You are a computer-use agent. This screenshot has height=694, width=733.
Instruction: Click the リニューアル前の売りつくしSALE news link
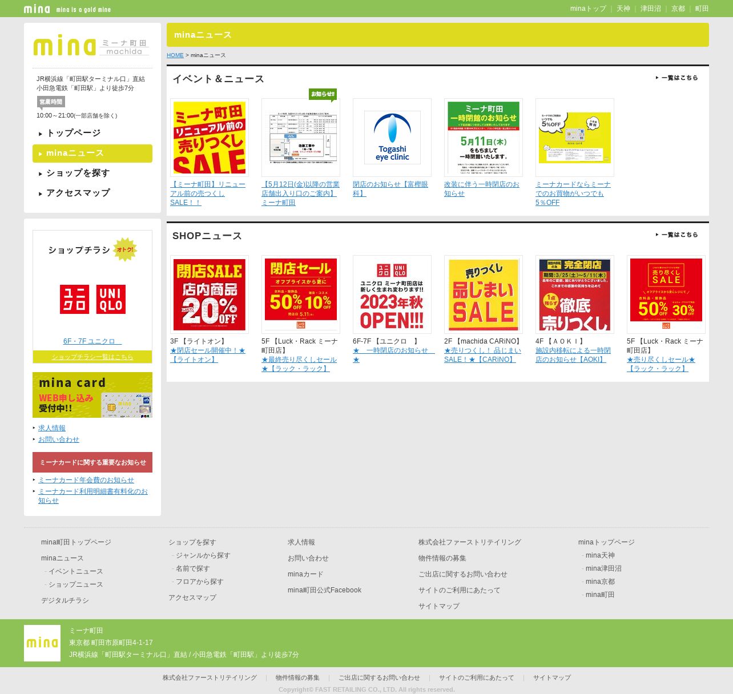[208, 193]
